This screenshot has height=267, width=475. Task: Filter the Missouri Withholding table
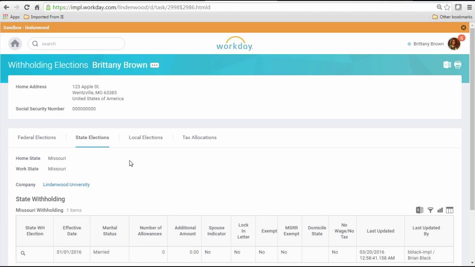[430, 210]
